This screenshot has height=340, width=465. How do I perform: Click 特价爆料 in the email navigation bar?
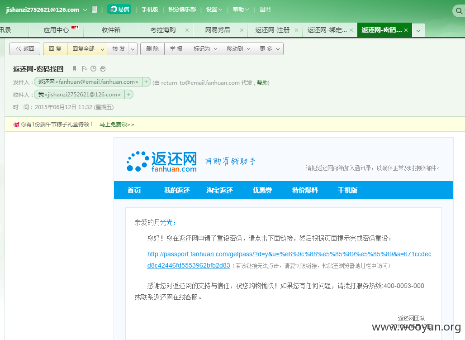point(305,190)
